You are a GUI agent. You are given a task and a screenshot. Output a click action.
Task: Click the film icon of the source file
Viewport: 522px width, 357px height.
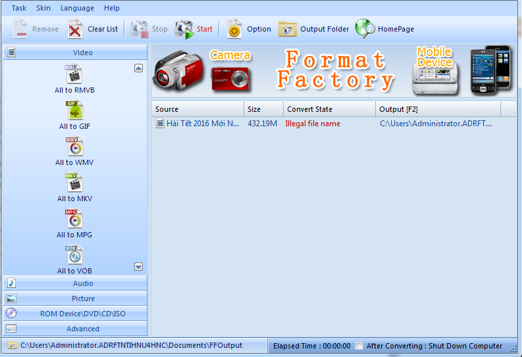[x=160, y=124]
